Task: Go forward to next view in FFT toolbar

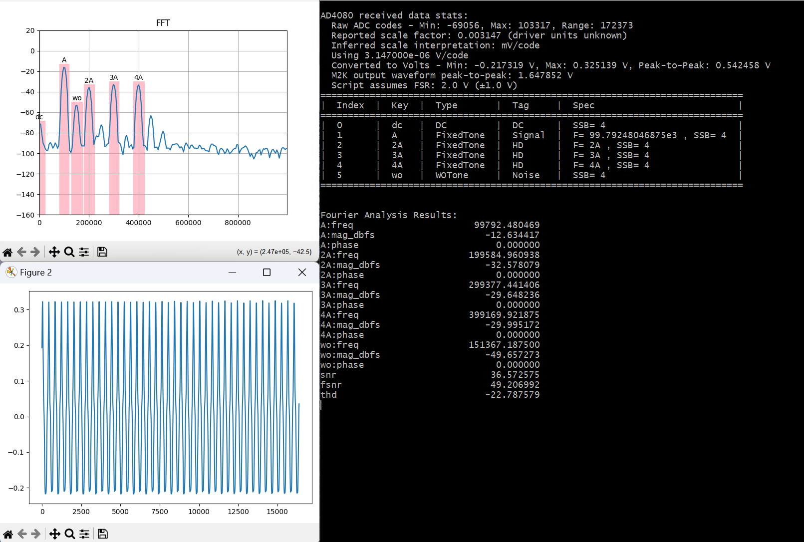Action: coord(35,252)
